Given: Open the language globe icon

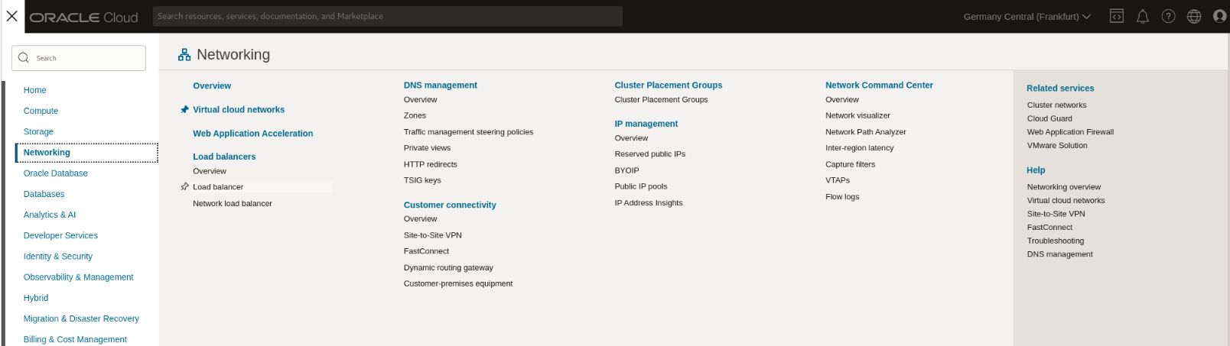Looking at the screenshot, I should [1194, 16].
